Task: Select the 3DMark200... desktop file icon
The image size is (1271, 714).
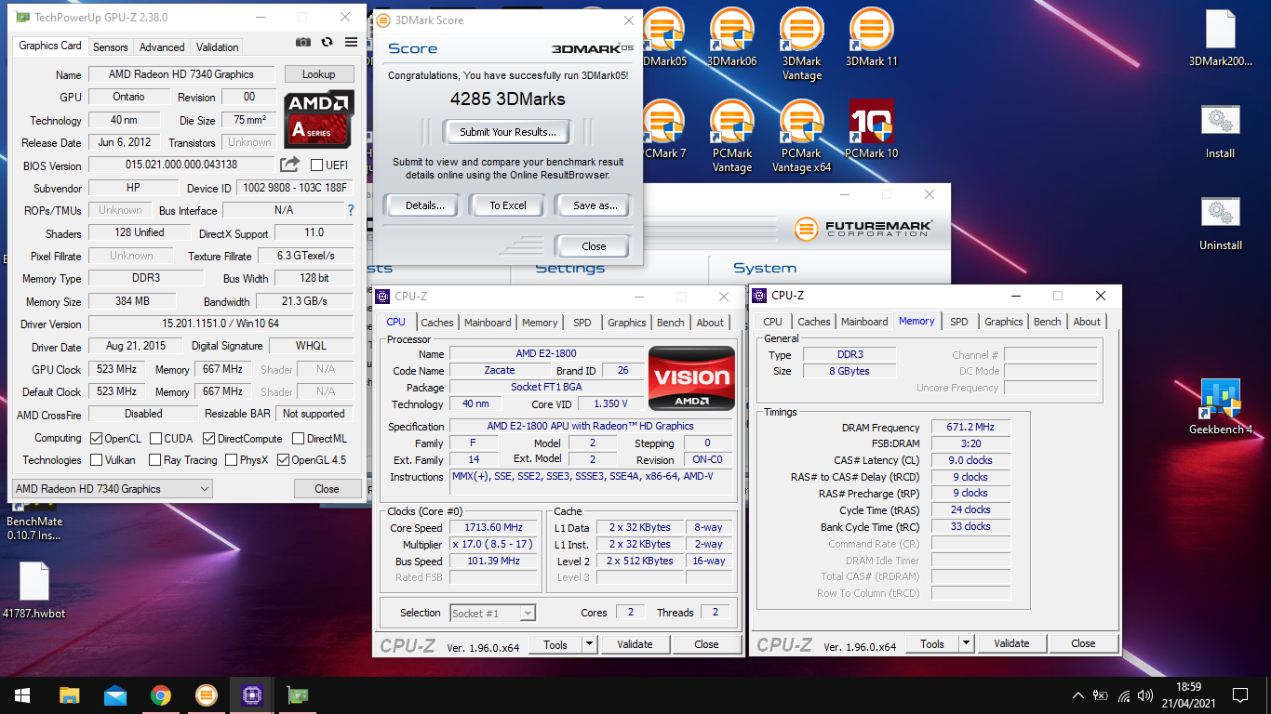Action: click(x=1220, y=38)
